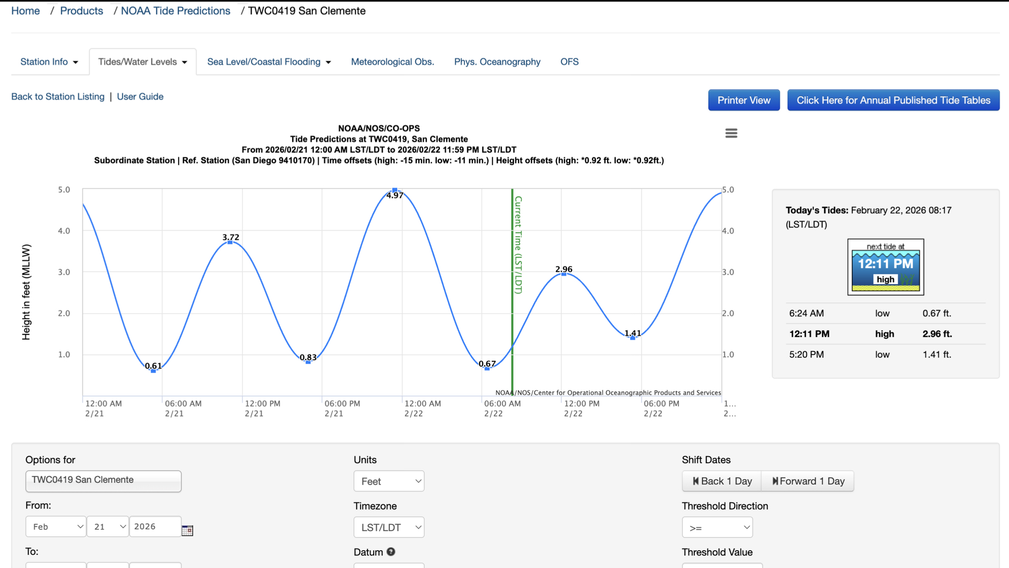Click the 4.97 high tide data point

(395, 190)
